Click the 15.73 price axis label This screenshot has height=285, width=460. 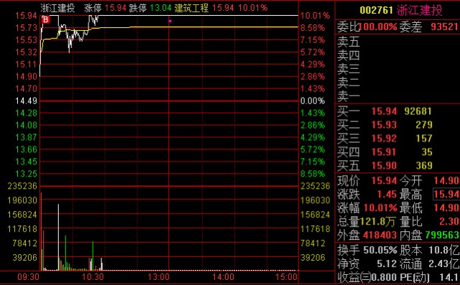(x=26, y=28)
